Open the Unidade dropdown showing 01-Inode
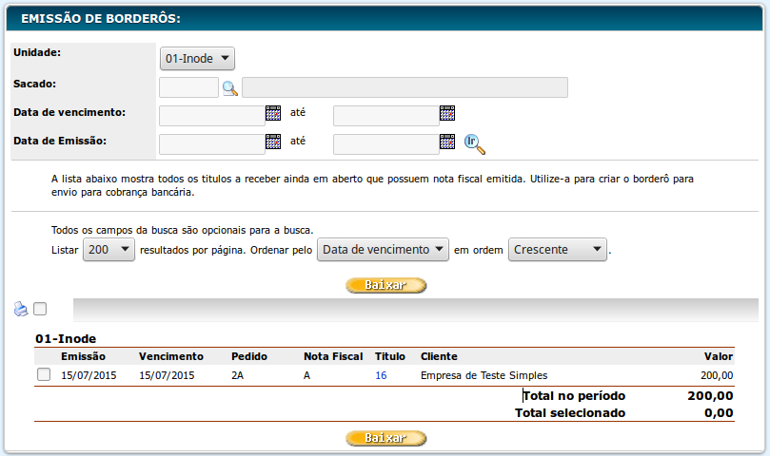This screenshot has width=770, height=456. 197,59
